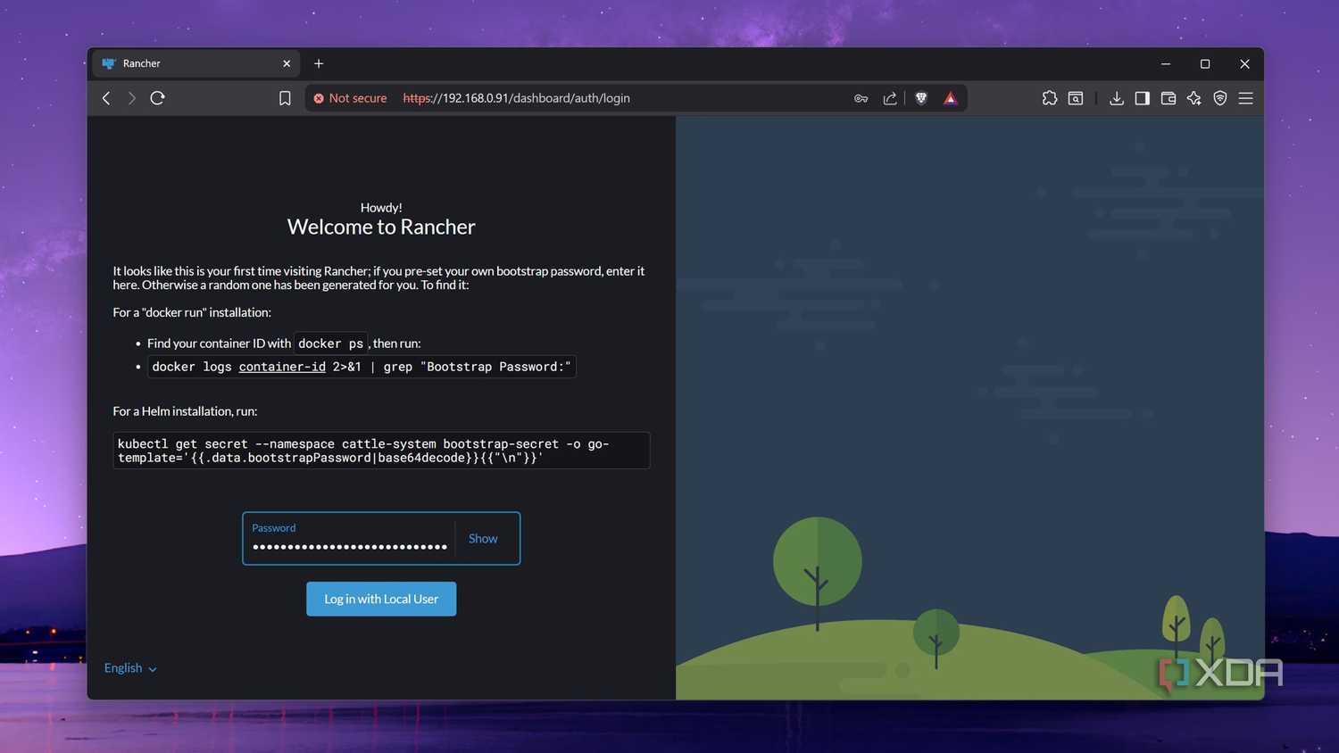
Task: Share this page via the share icon
Action: 890,98
